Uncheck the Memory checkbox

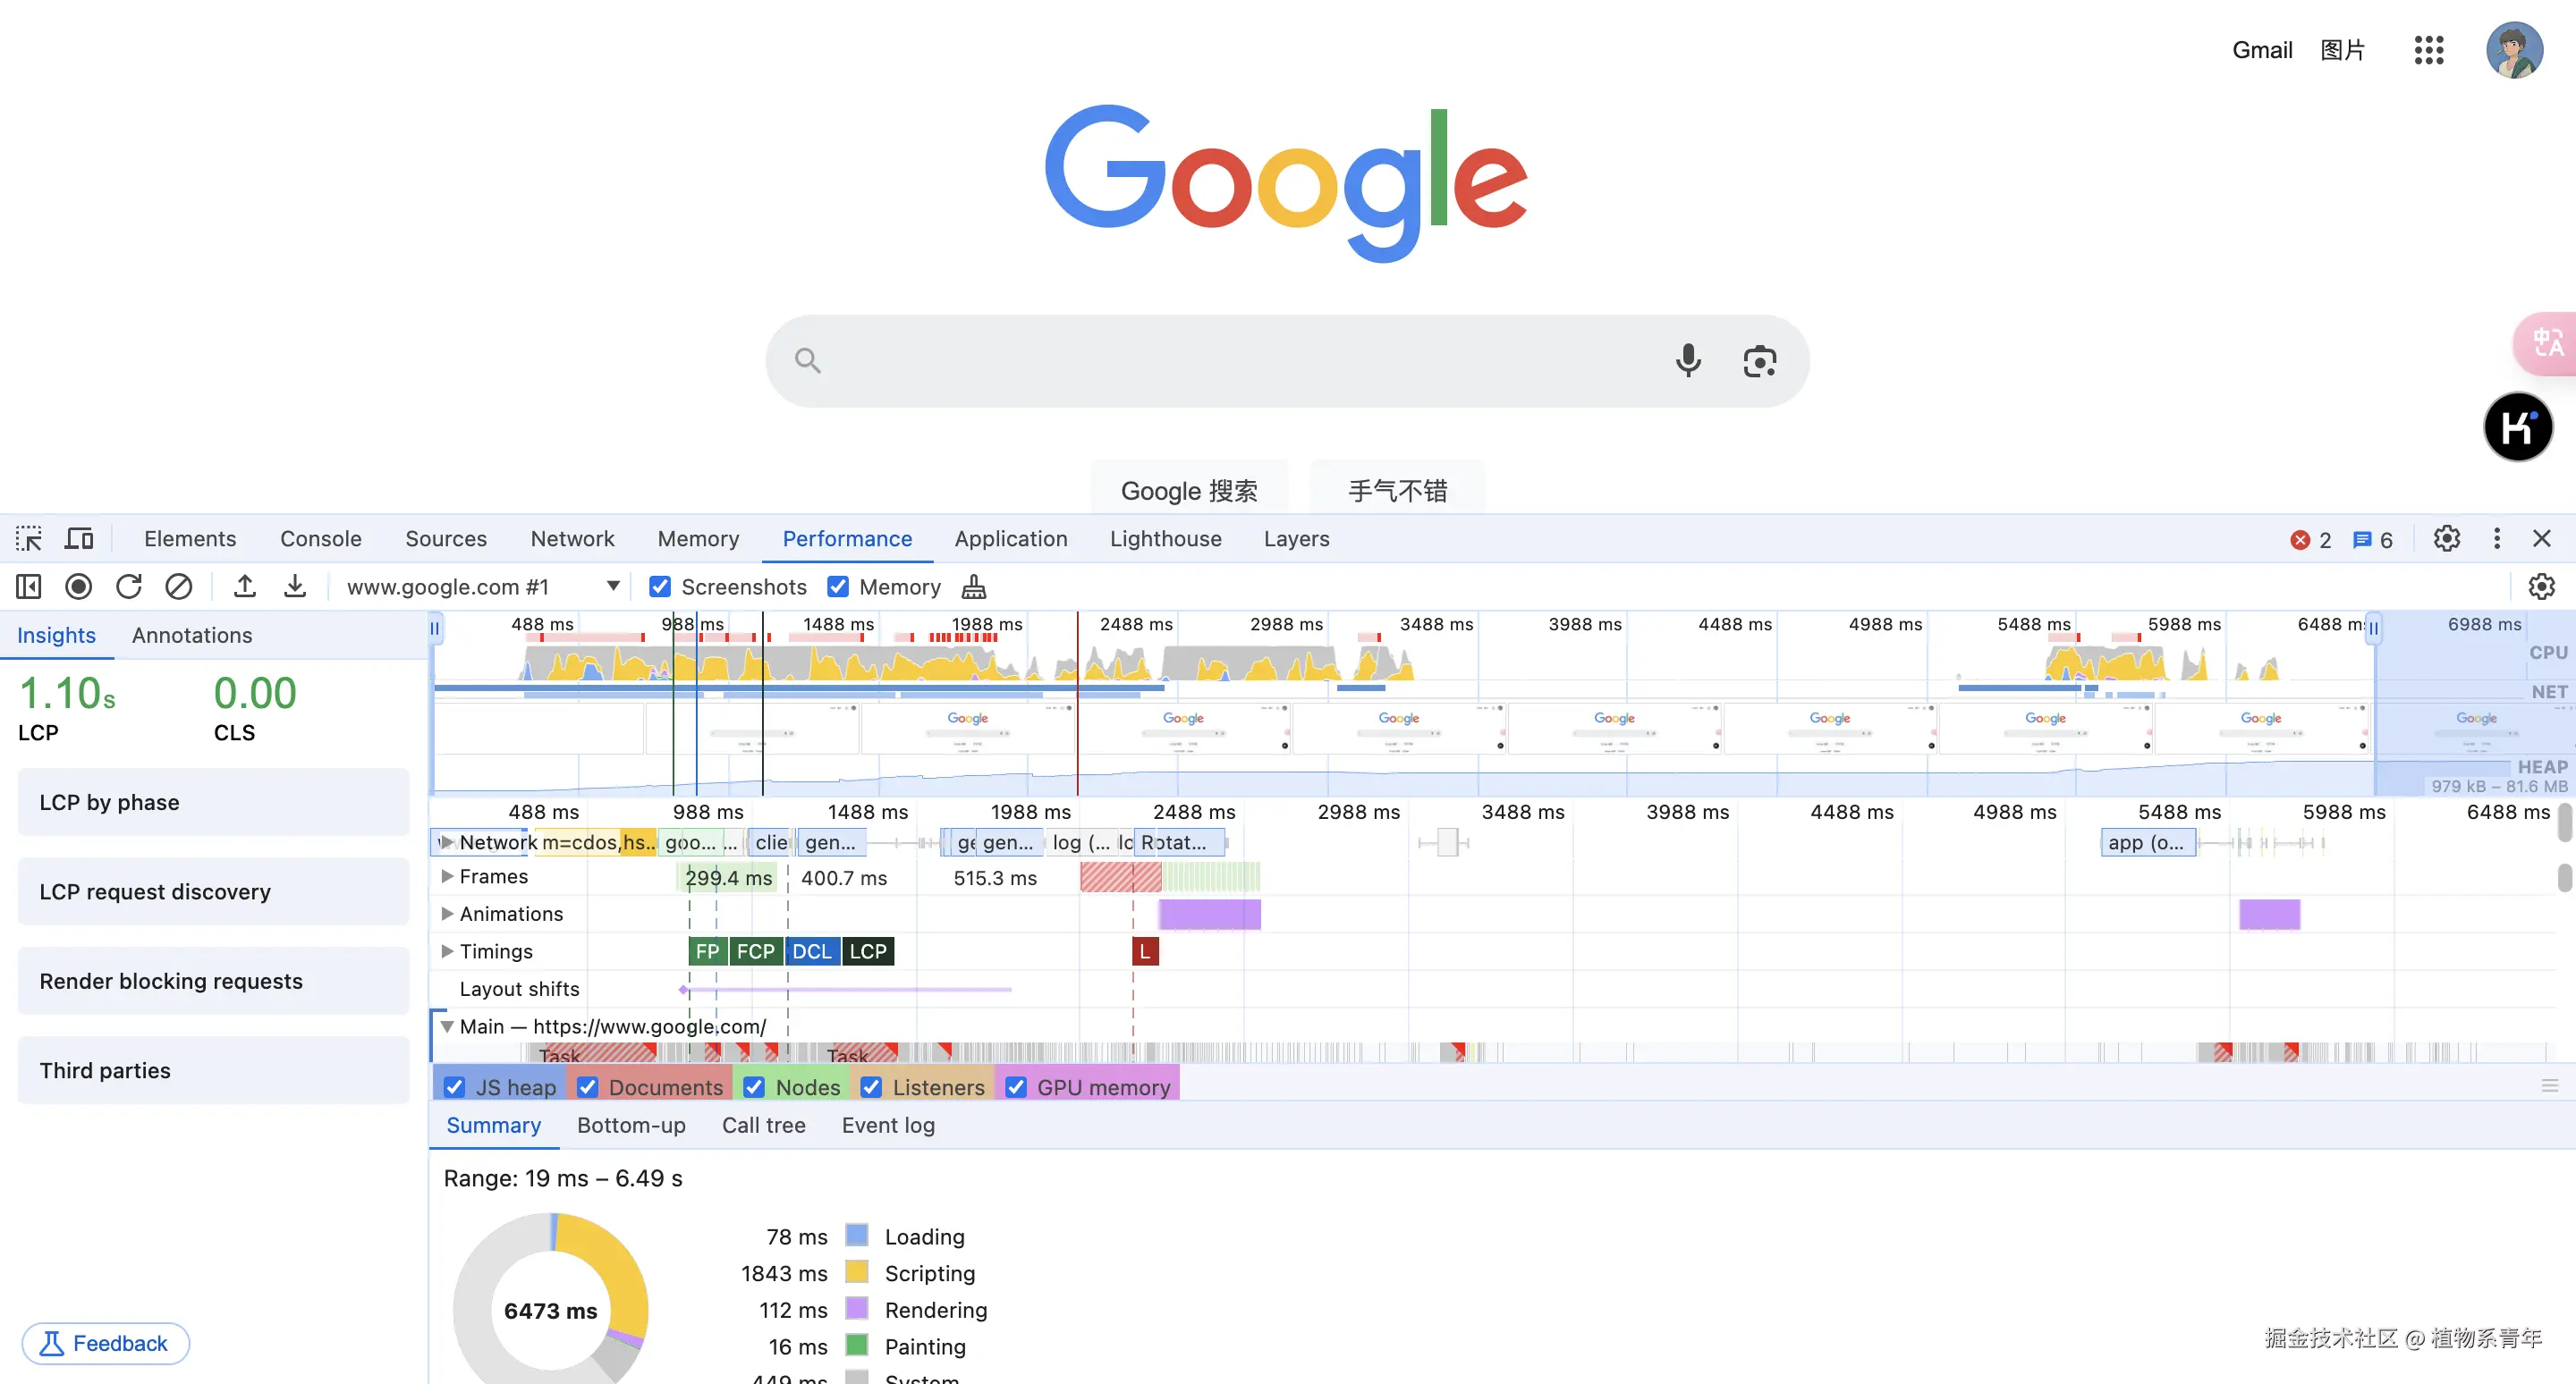(x=838, y=587)
